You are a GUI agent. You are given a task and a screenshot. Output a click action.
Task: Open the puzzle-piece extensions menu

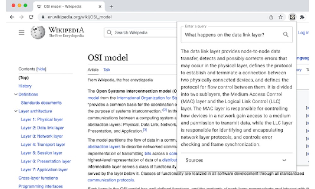click(x=302, y=17)
